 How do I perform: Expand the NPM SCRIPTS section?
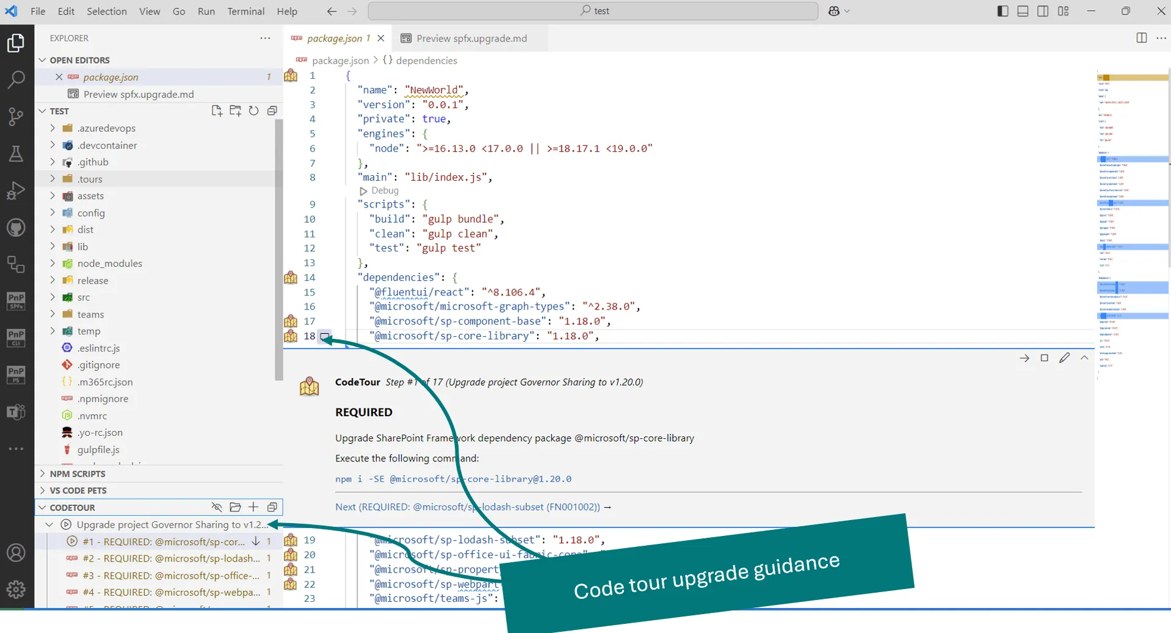coord(78,474)
